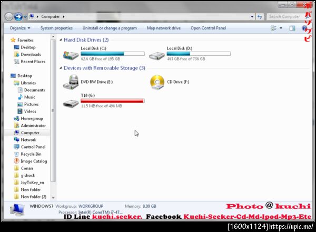316x232 pixels.
Task: Click the Local Disk (D:) usage bar
Action: (x=199, y=54)
